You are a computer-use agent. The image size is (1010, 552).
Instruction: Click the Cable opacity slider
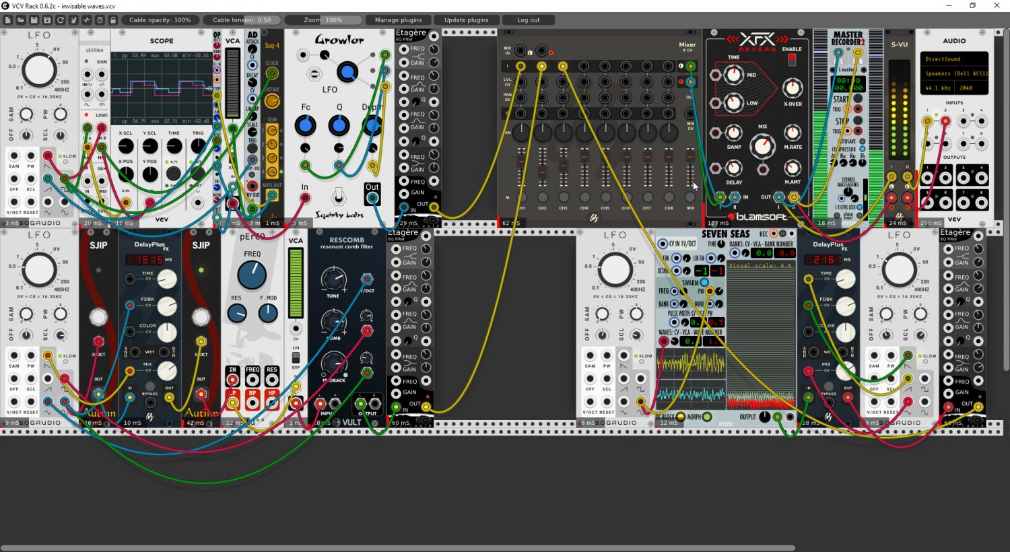coord(160,20)
